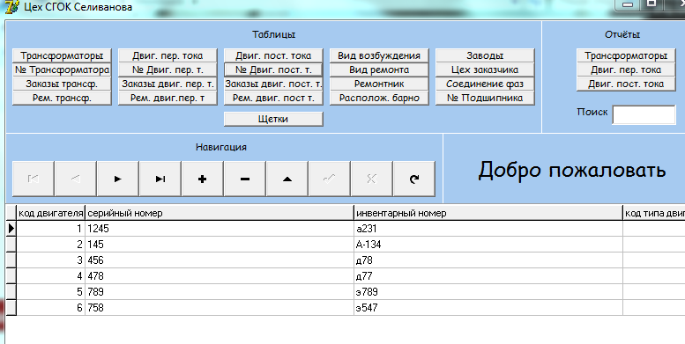
Task: Open the Рем. трансф. table
Action: [x=62, y=99]
